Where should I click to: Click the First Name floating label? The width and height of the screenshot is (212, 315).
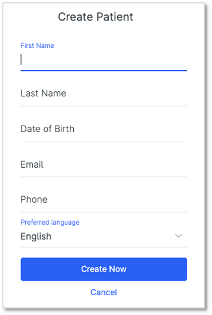(38, 46)
